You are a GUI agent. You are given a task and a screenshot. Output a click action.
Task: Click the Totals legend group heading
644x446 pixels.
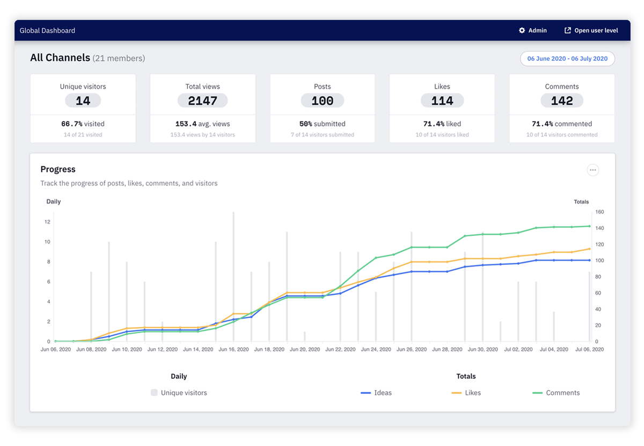point(466,376)
